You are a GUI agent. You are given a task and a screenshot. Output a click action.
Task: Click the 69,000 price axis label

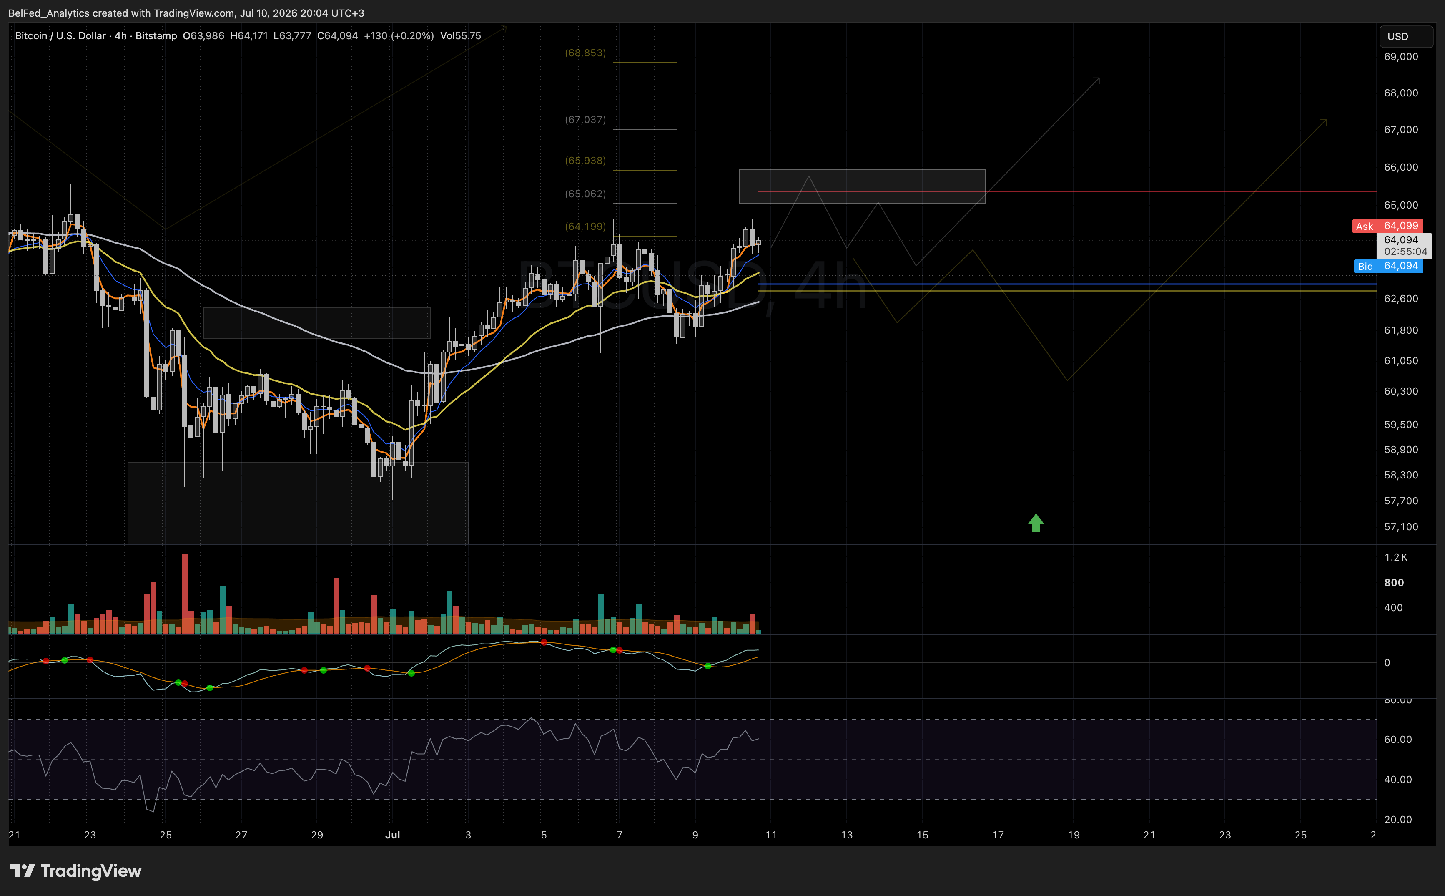[1400, 57]
